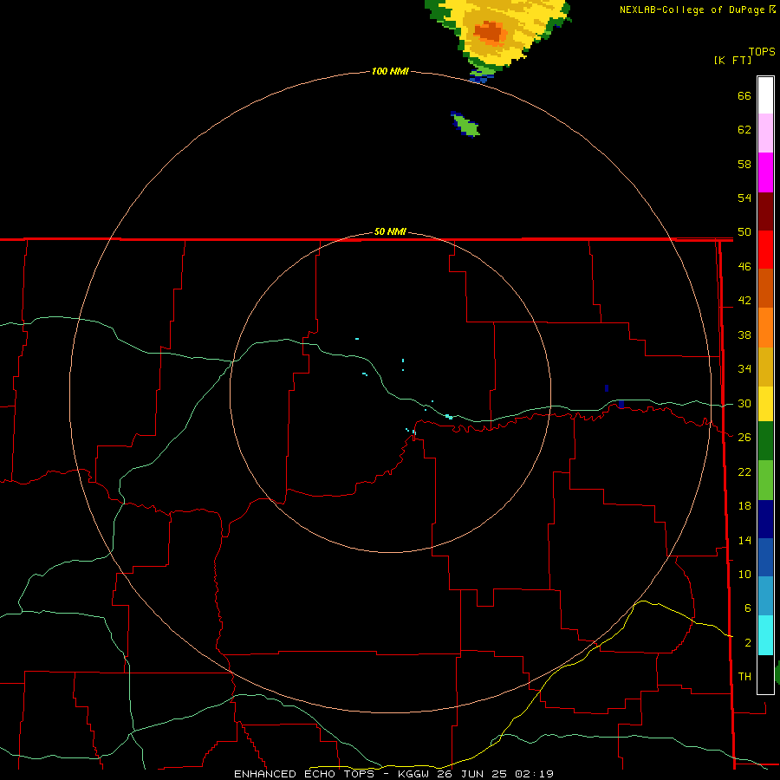The image size is (780, 780).
Task: Click the white swatch above 66
Action: (765, 95)
